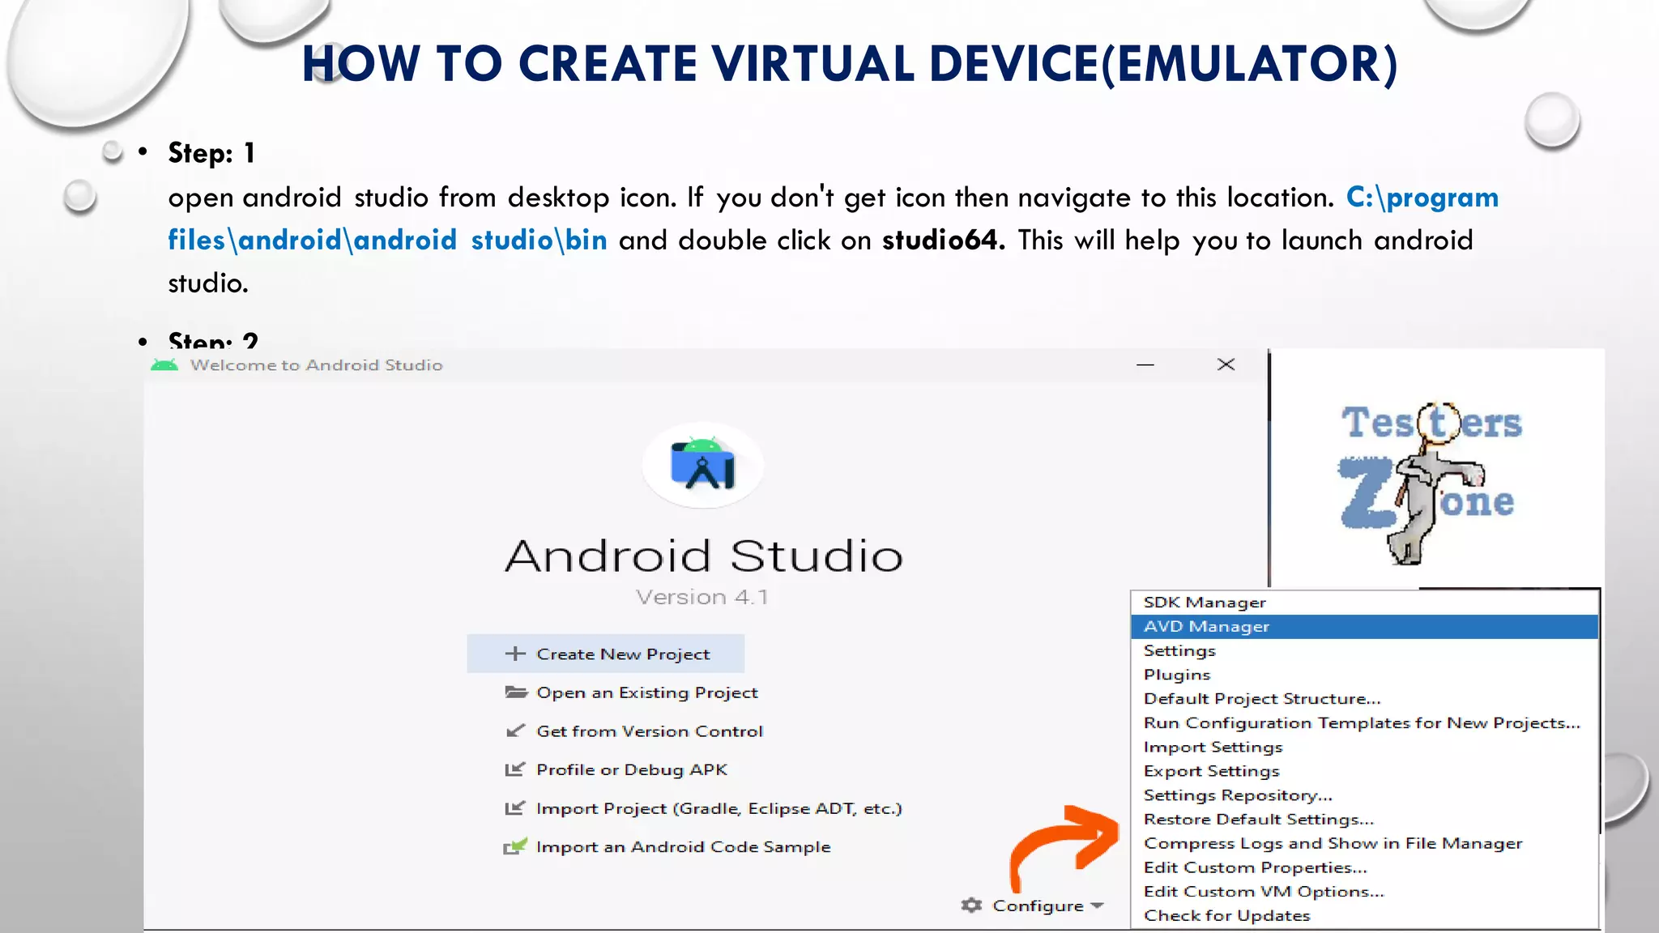
Task: Click the Welcome to Android Studio title text
Action: pos(316,364)
